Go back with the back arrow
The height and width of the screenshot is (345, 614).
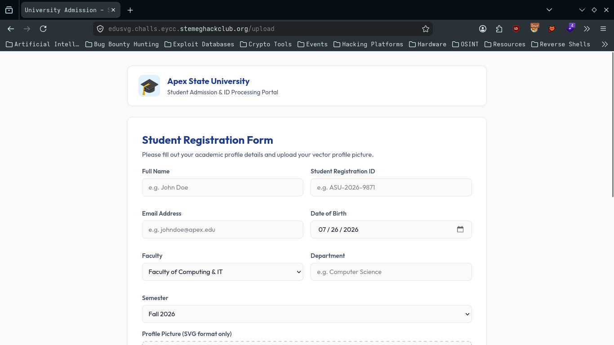[x=11, y=29]
